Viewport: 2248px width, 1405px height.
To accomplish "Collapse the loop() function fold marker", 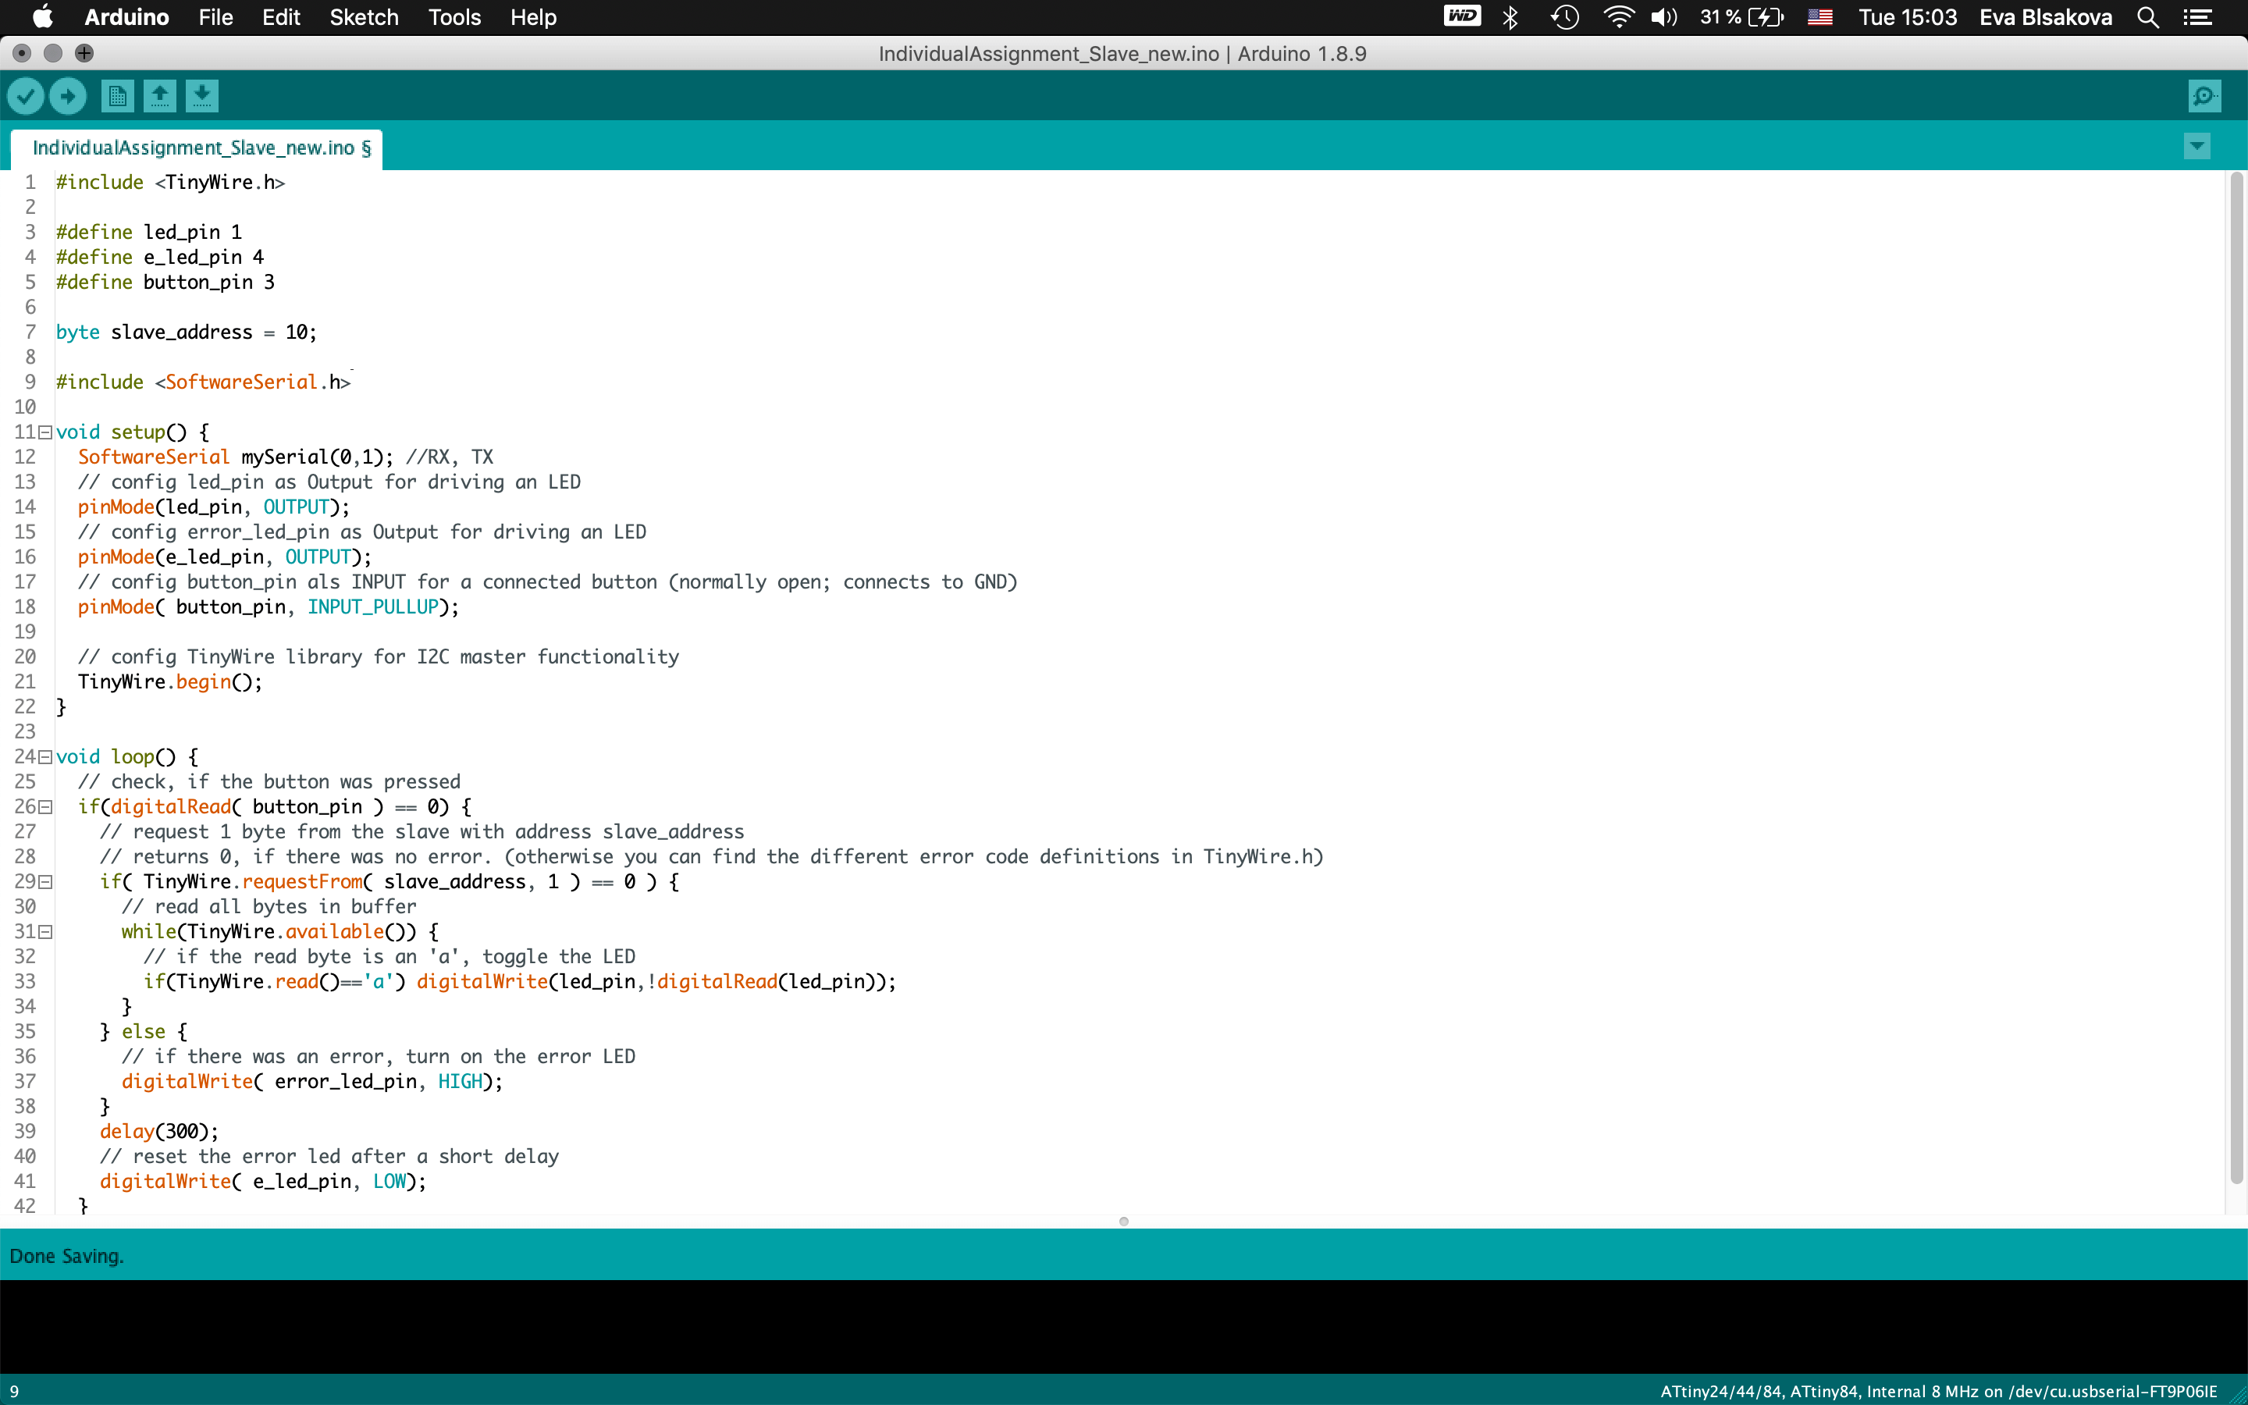I will point(44,757).
